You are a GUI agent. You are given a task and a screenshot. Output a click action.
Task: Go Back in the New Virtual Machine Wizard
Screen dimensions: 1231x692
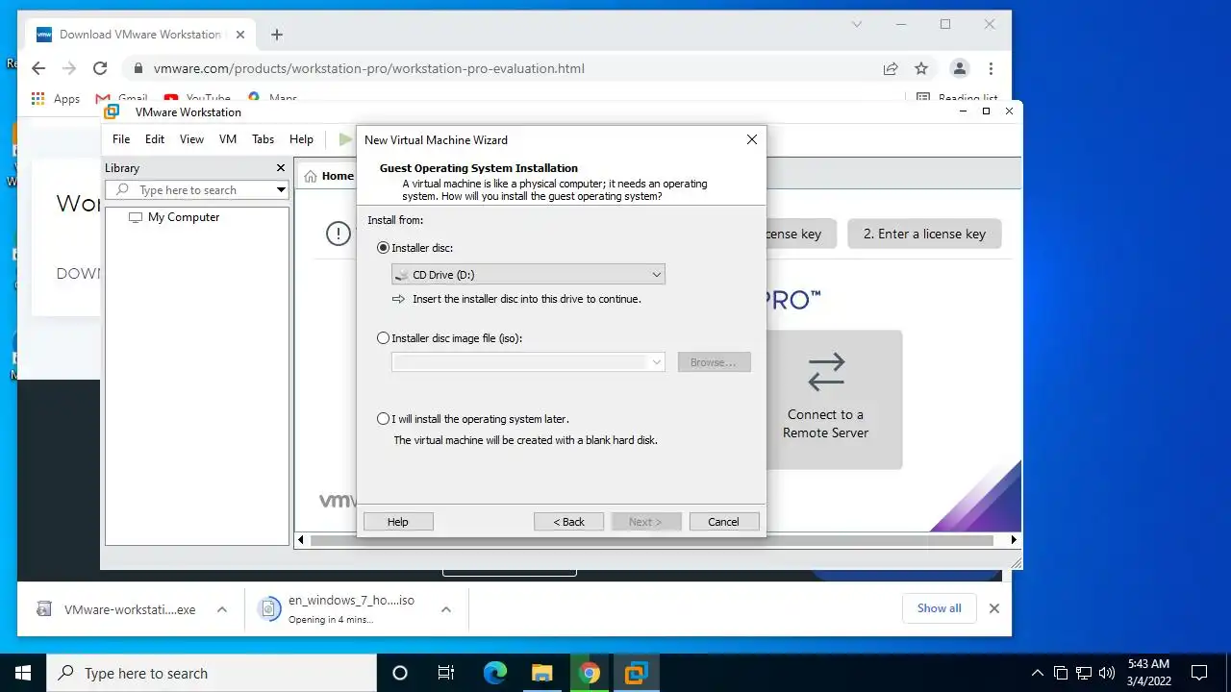pos(569,522)
